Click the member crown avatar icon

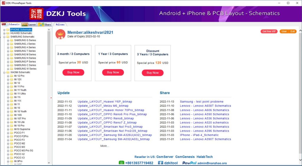[x=60, y=34]
